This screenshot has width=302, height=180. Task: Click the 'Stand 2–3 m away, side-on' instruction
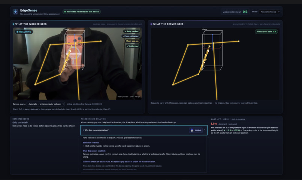pos(62,109)
